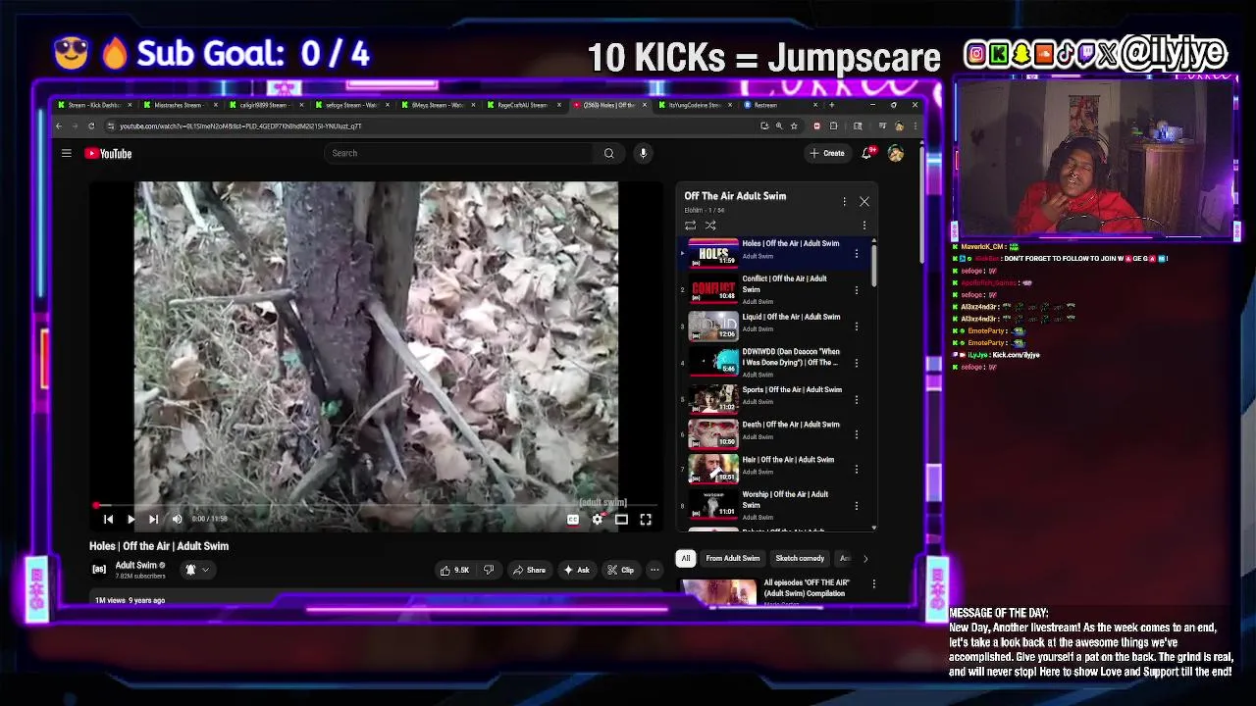Open the YouTube hamburger guide menu

click(67, 153)
